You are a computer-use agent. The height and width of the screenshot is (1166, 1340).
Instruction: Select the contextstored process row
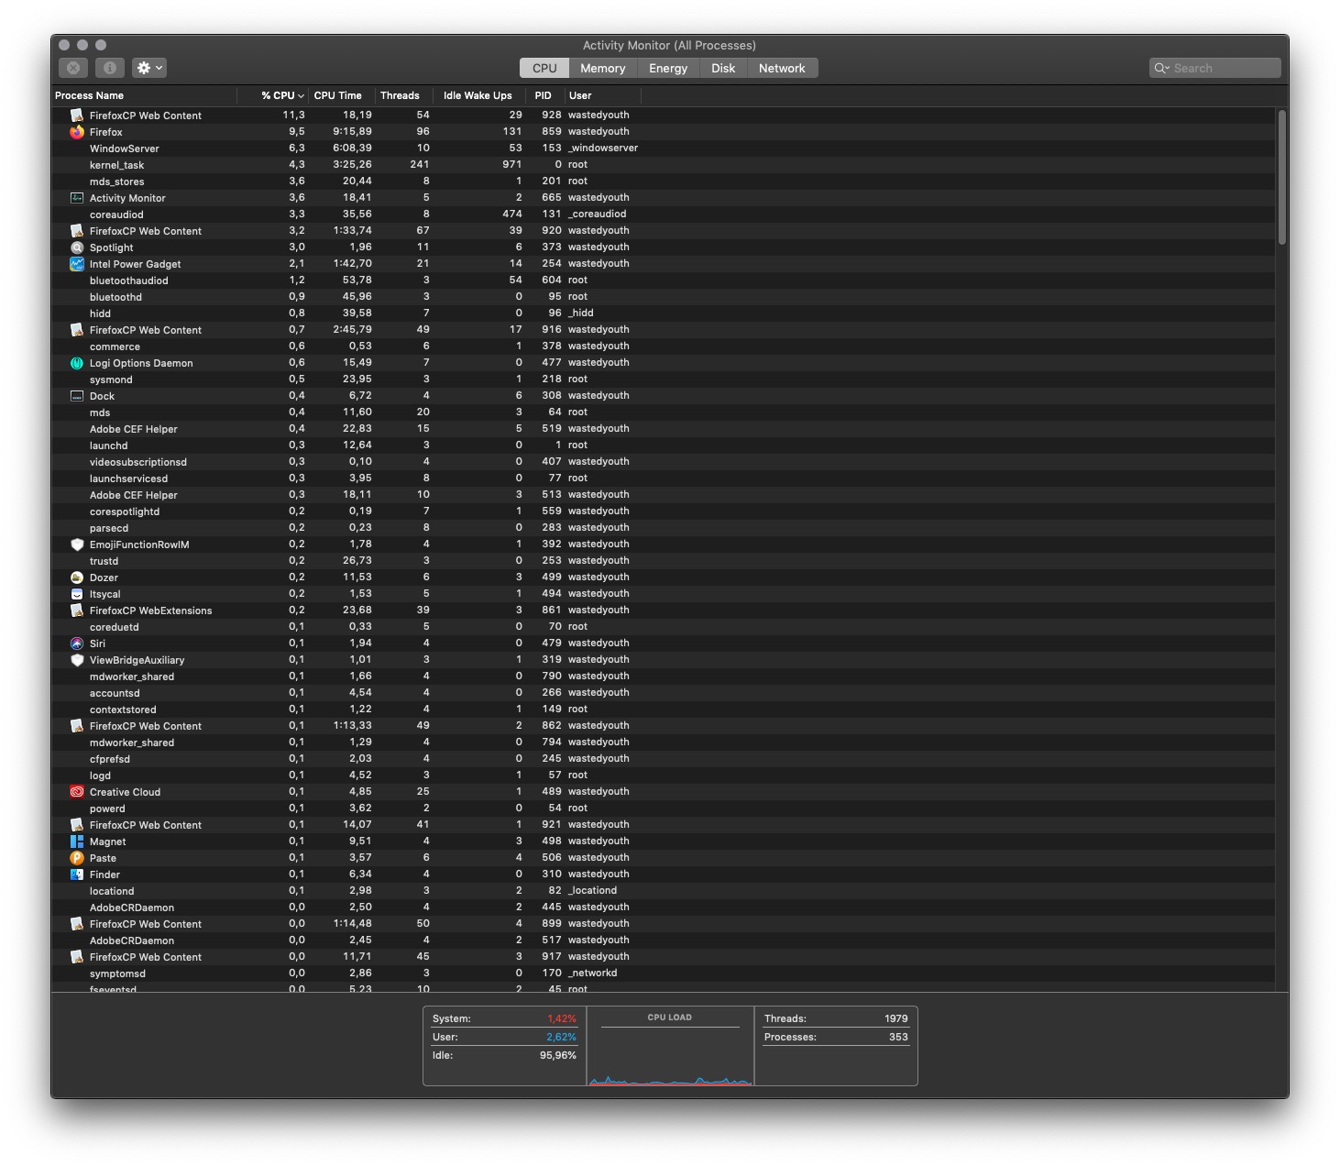coord(663,709)
